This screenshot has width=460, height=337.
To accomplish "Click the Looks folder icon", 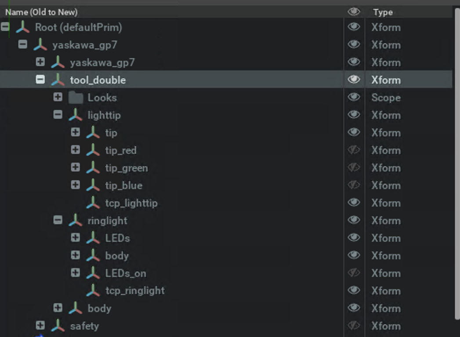I will (x=76, y=98).
